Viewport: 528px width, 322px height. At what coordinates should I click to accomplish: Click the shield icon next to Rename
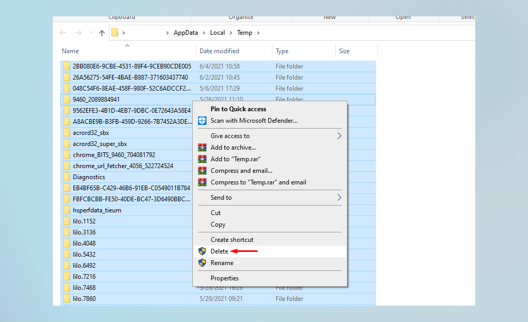[x=202, y=263]
